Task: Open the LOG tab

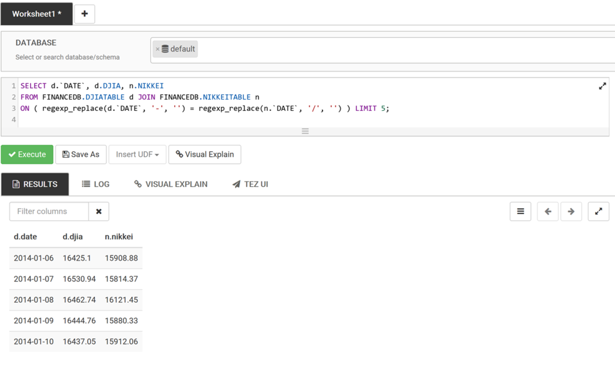Action: (x=95, y=184)
